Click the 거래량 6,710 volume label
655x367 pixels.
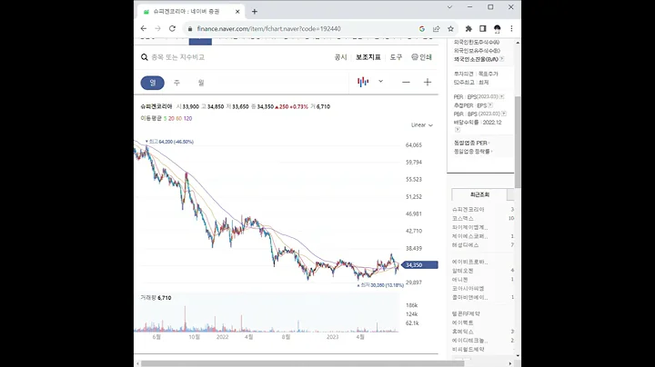pos(156,298)
